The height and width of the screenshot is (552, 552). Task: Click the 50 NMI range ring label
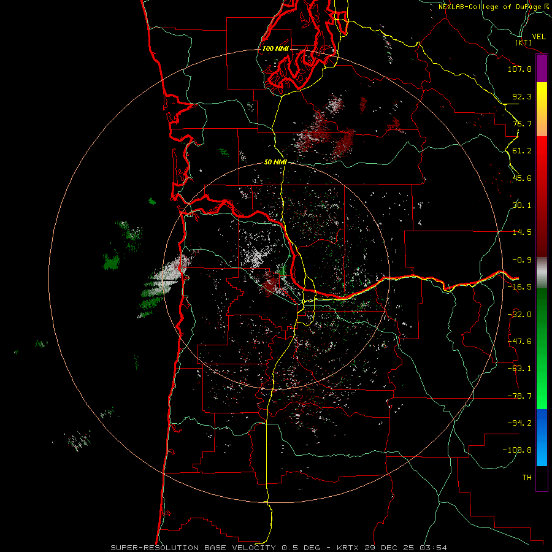coord(275,163)
